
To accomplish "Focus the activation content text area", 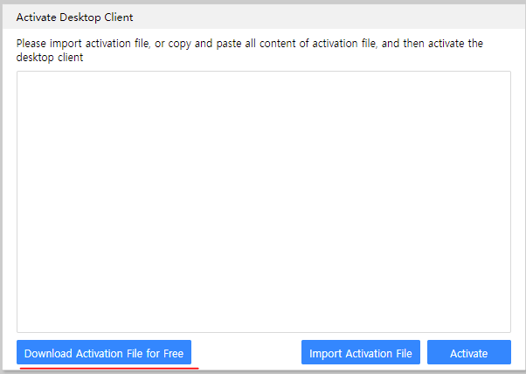I will (x=264, y=202).
